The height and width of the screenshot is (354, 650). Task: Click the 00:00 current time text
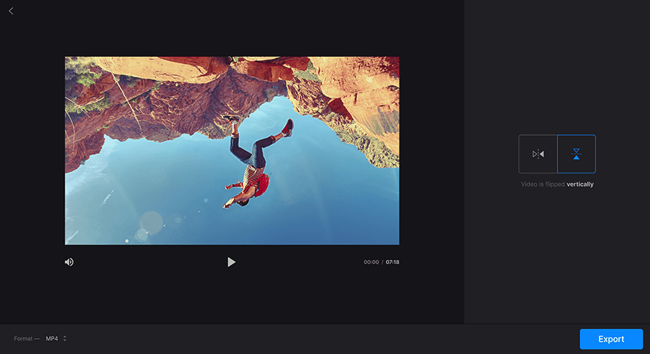click(371, 262)
